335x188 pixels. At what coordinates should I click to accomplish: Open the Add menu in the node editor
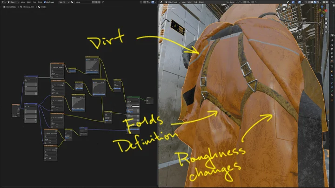35,2
